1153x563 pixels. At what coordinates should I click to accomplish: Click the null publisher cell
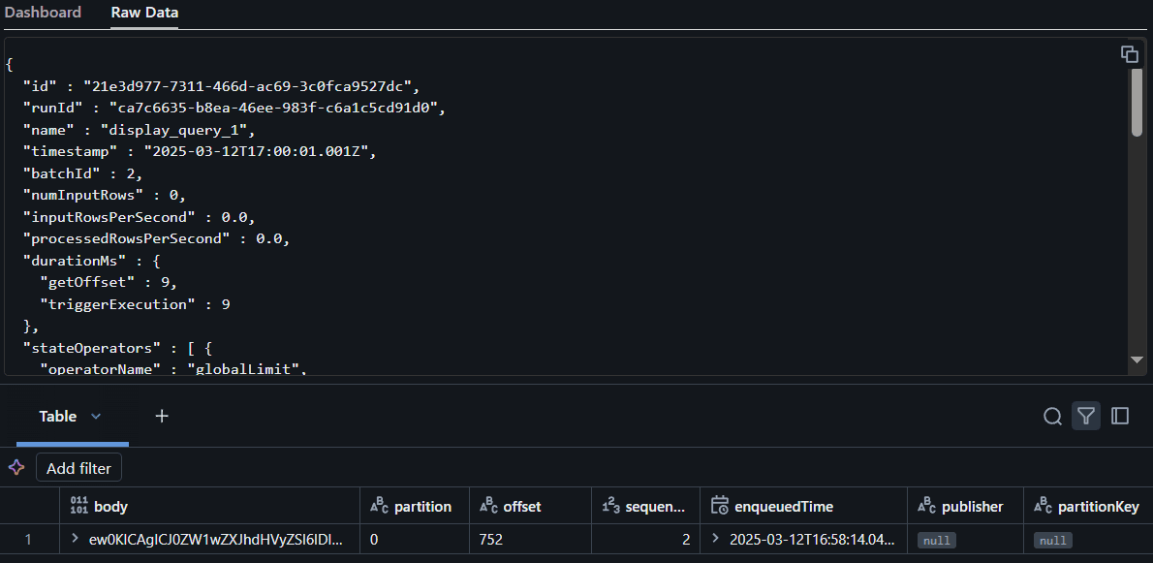click(x=937, y=540)
